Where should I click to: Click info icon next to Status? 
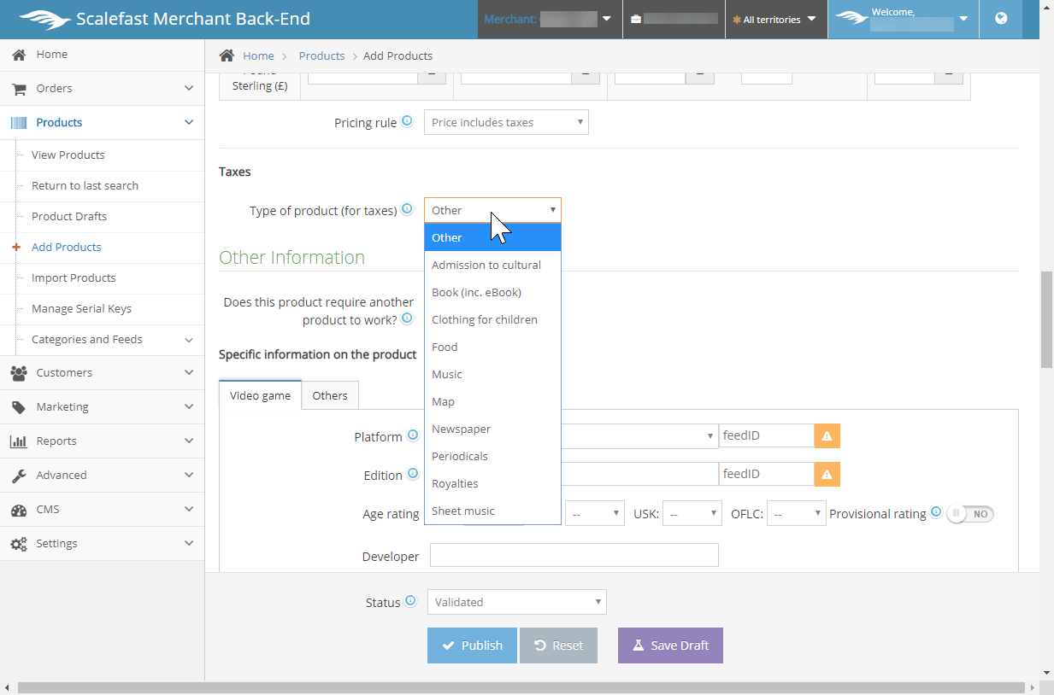410,601
